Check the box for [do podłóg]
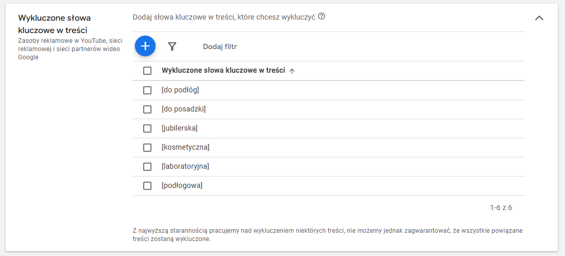The width and height of the screenshot is (565, 256). [147, 90]
